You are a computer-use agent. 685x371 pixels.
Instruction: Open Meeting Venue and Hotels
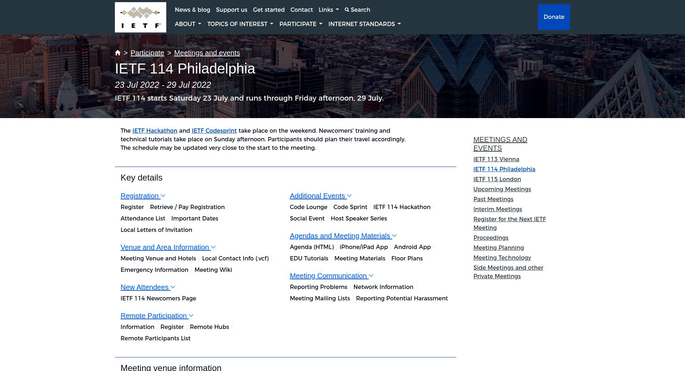point(158,258)
